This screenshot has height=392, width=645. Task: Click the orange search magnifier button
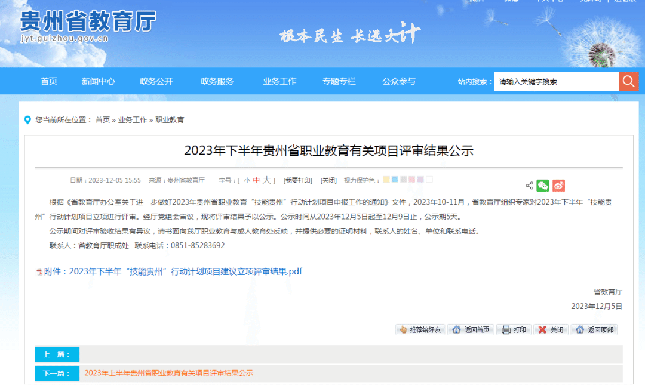(x=629, y=81)
